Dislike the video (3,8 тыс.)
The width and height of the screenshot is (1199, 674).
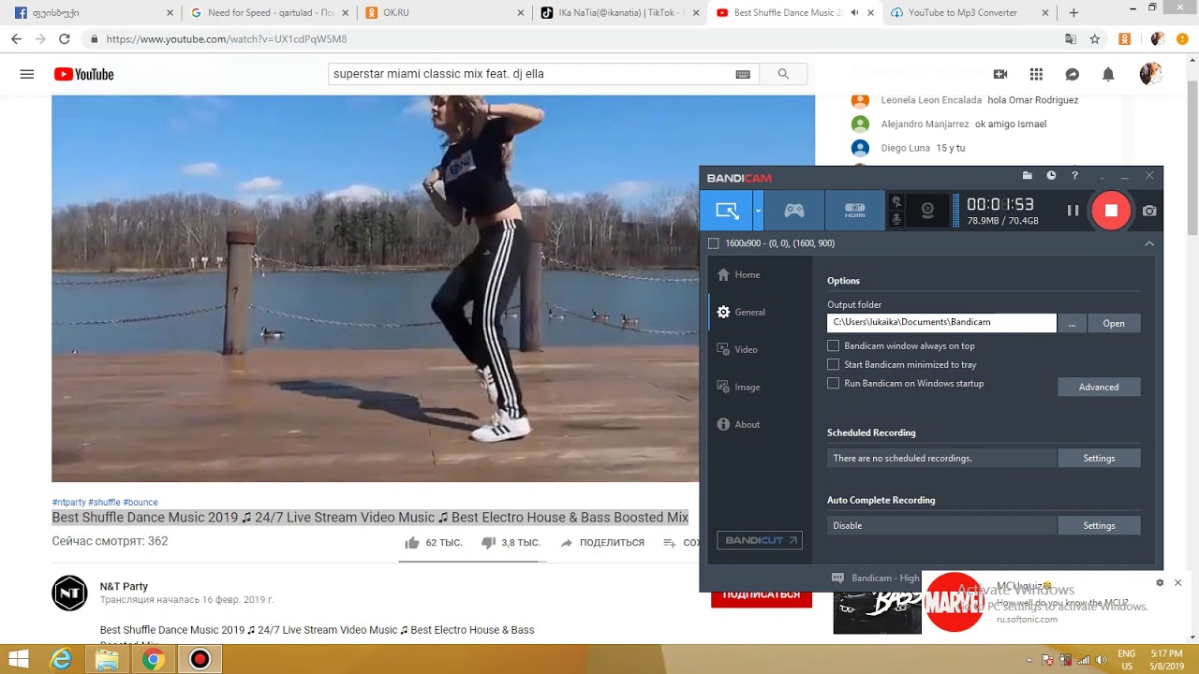tap(511, 543)
